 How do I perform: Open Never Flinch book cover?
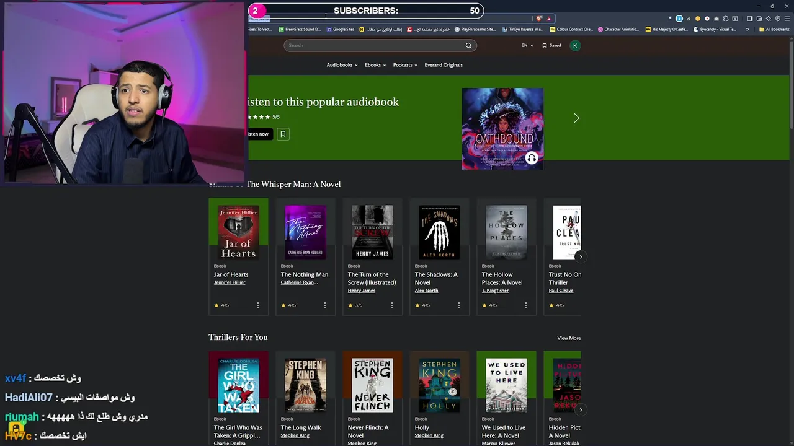[372, 385]
